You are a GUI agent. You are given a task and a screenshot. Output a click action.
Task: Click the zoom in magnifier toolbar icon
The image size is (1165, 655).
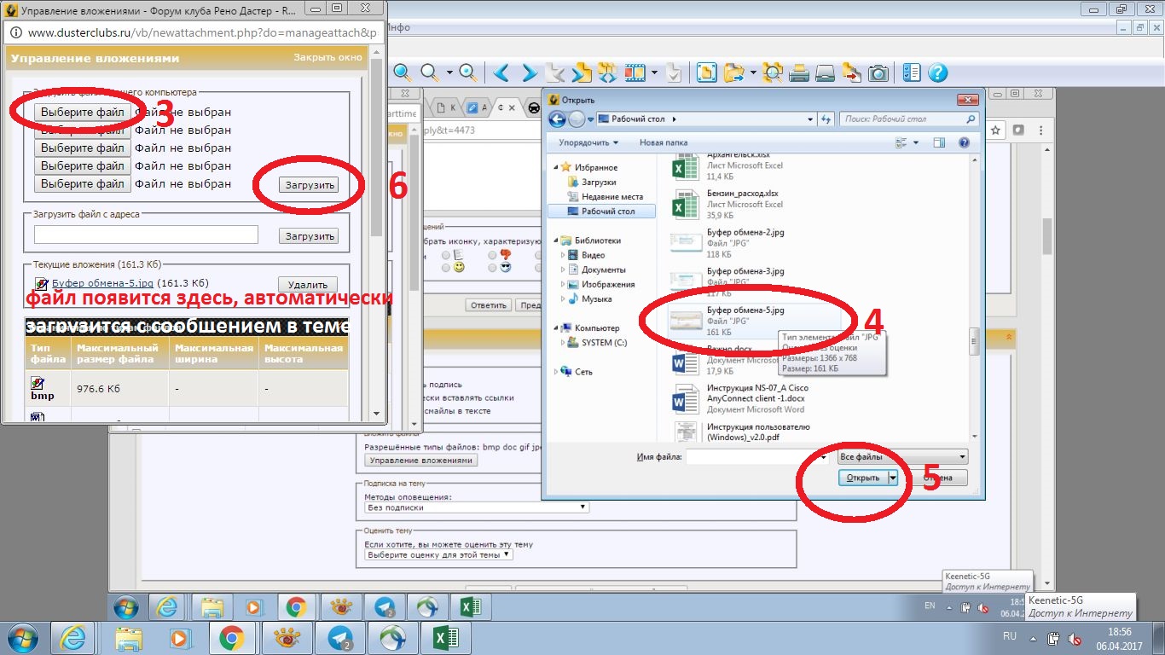point(402,72)
